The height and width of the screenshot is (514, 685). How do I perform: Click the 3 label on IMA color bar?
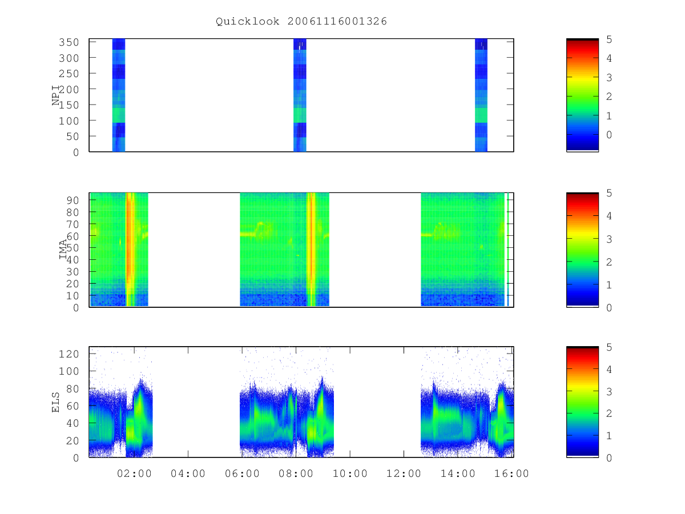(609, 239)
